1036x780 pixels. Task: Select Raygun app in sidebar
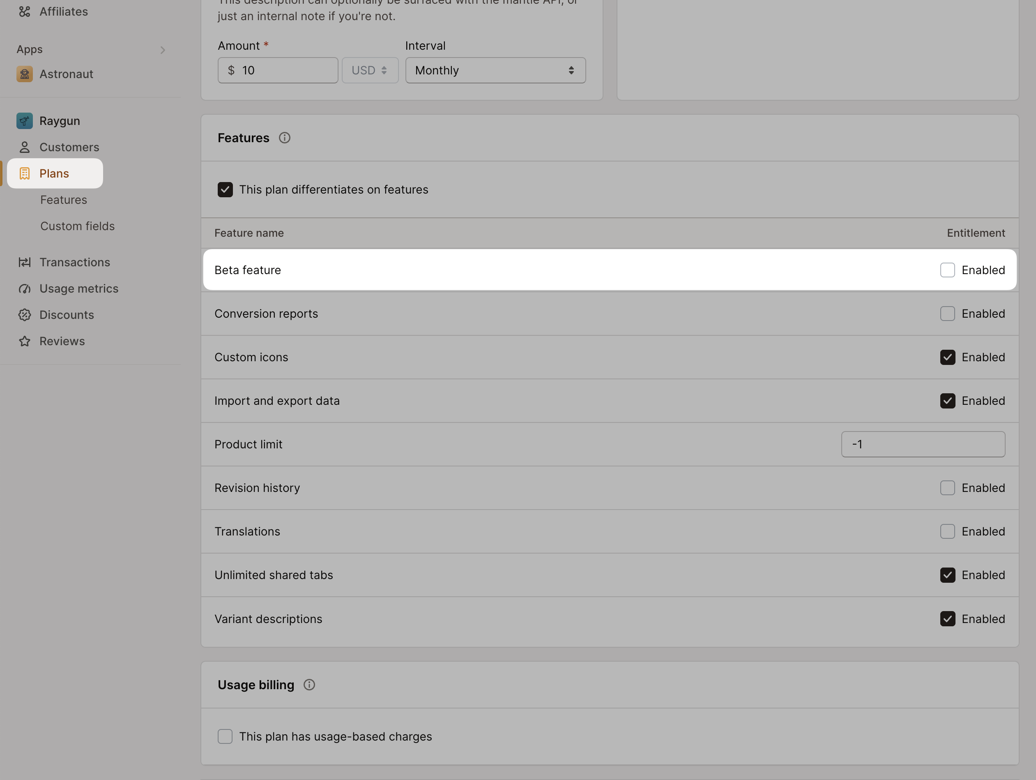pyautogui.click(x=60, y=121)
